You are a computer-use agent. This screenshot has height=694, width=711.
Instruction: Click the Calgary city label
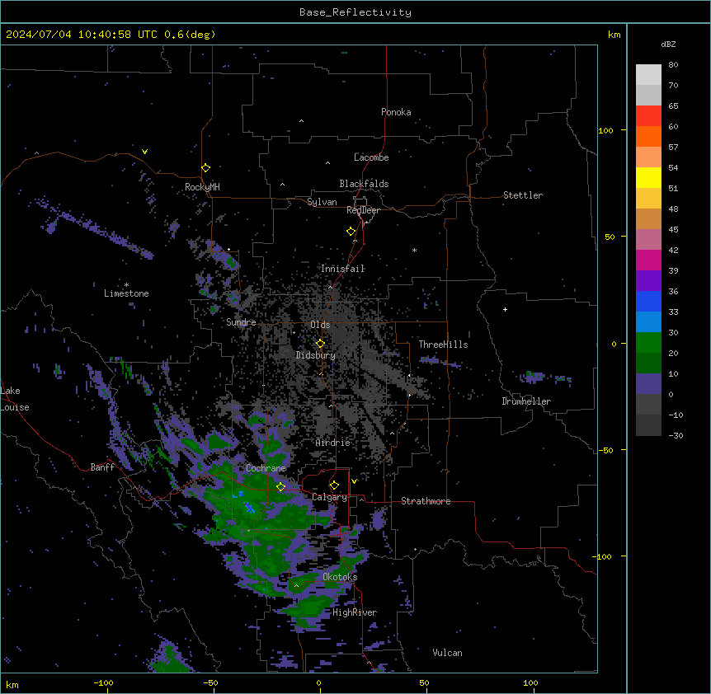(x=329, y=497)
